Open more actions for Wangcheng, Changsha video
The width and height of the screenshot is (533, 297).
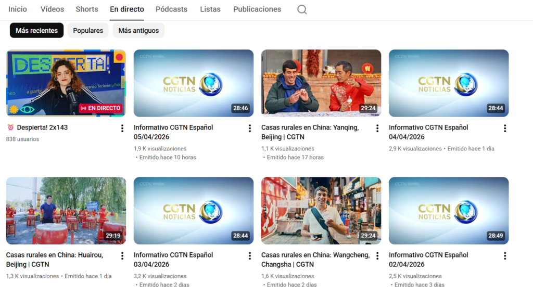pos(377,255)
